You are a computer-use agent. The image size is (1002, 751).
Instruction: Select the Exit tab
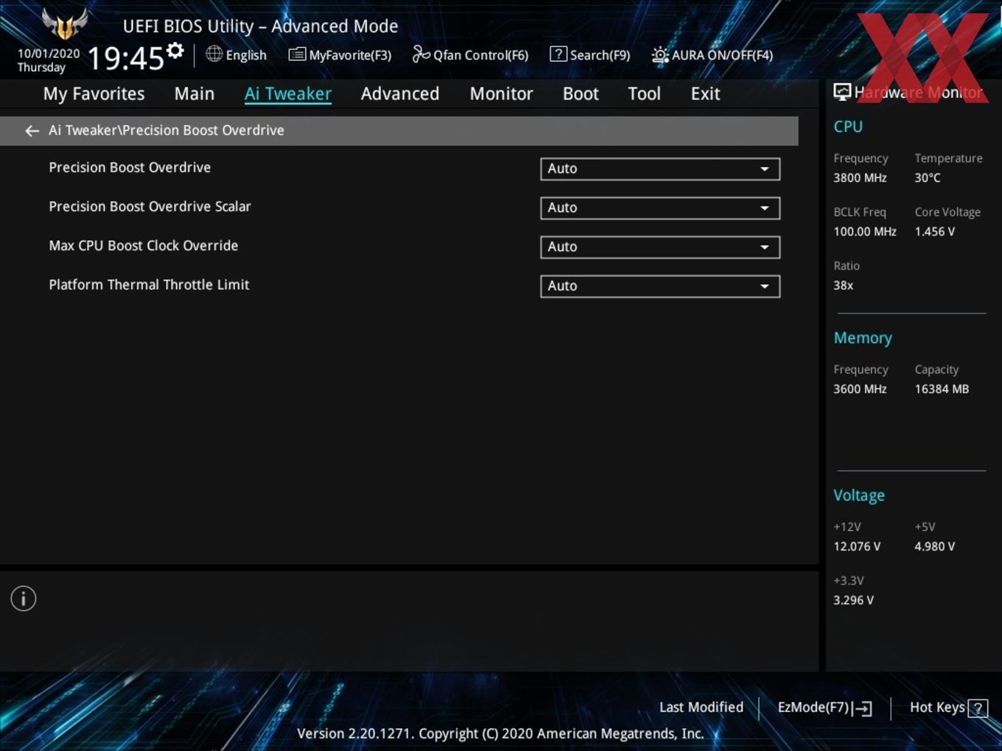[x=705, y=94]
